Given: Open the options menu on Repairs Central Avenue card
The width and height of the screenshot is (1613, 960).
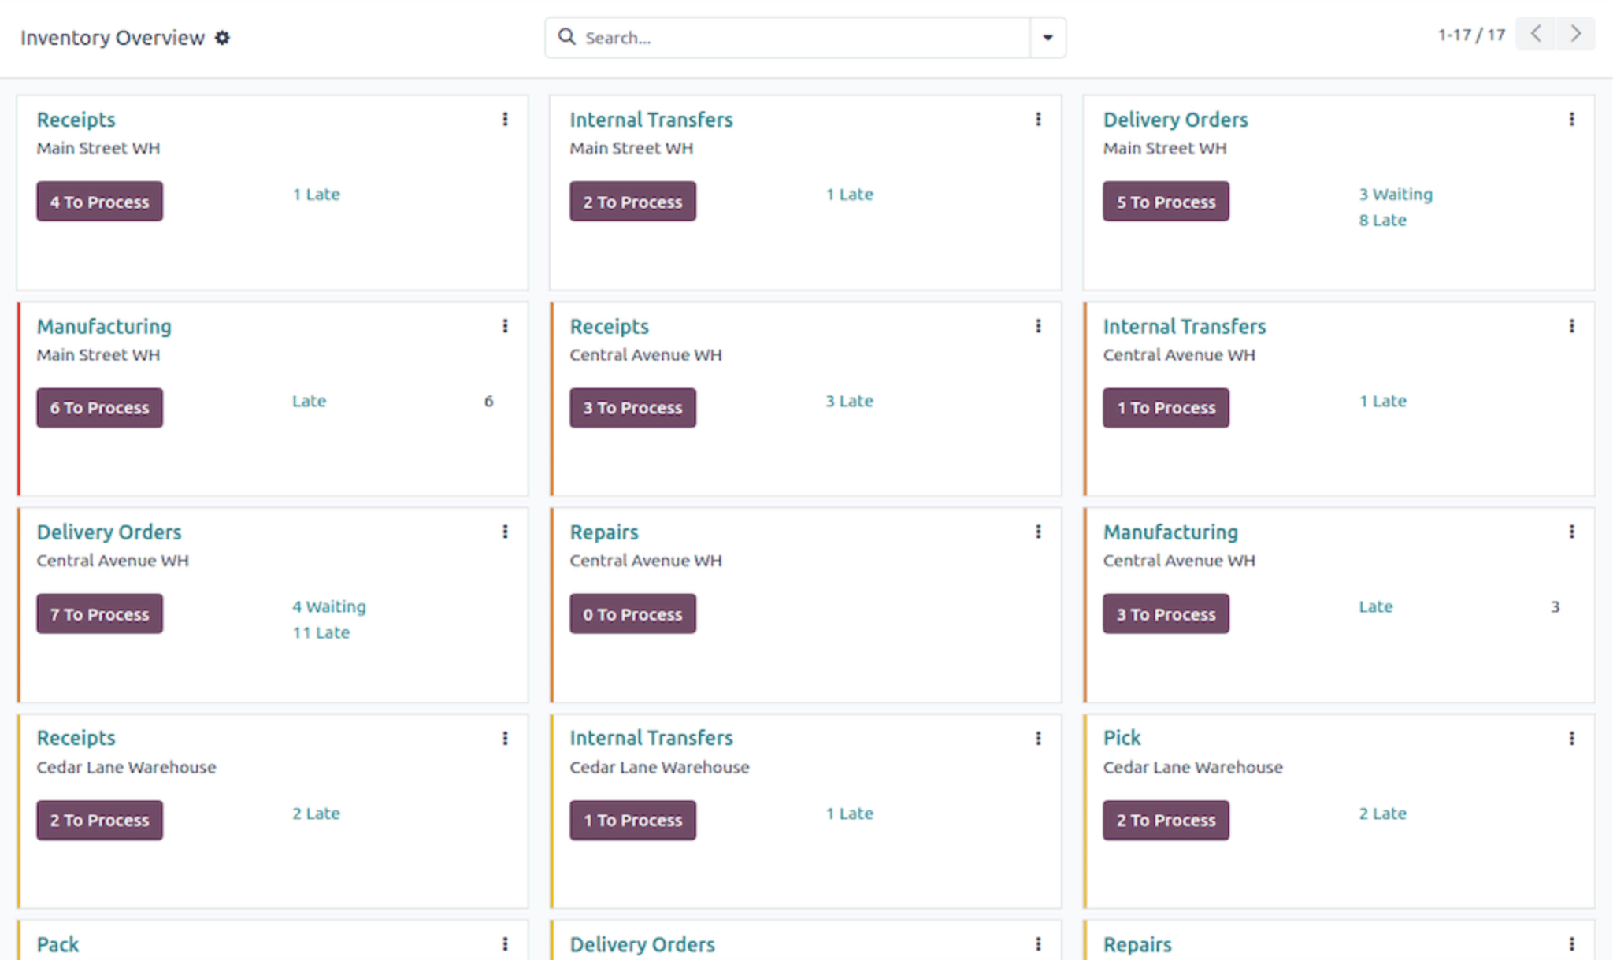Looking at the screenshot, I should click(1038, 532).
